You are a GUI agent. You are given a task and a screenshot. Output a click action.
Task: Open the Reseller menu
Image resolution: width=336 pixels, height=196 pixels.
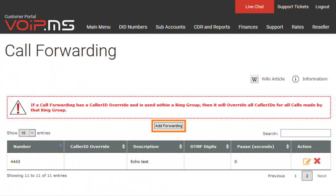click(320, 27)
